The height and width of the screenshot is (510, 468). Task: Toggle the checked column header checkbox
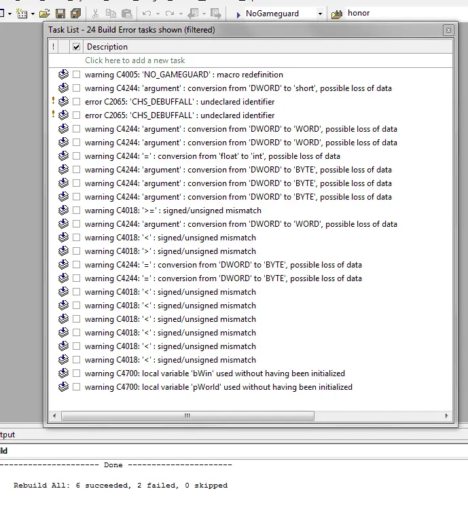77,47
